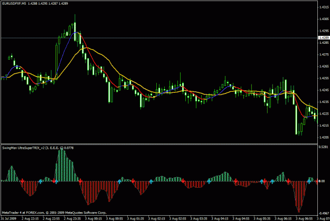Click the 3 Aug 04:15 time label

click(x=220, y=219)
